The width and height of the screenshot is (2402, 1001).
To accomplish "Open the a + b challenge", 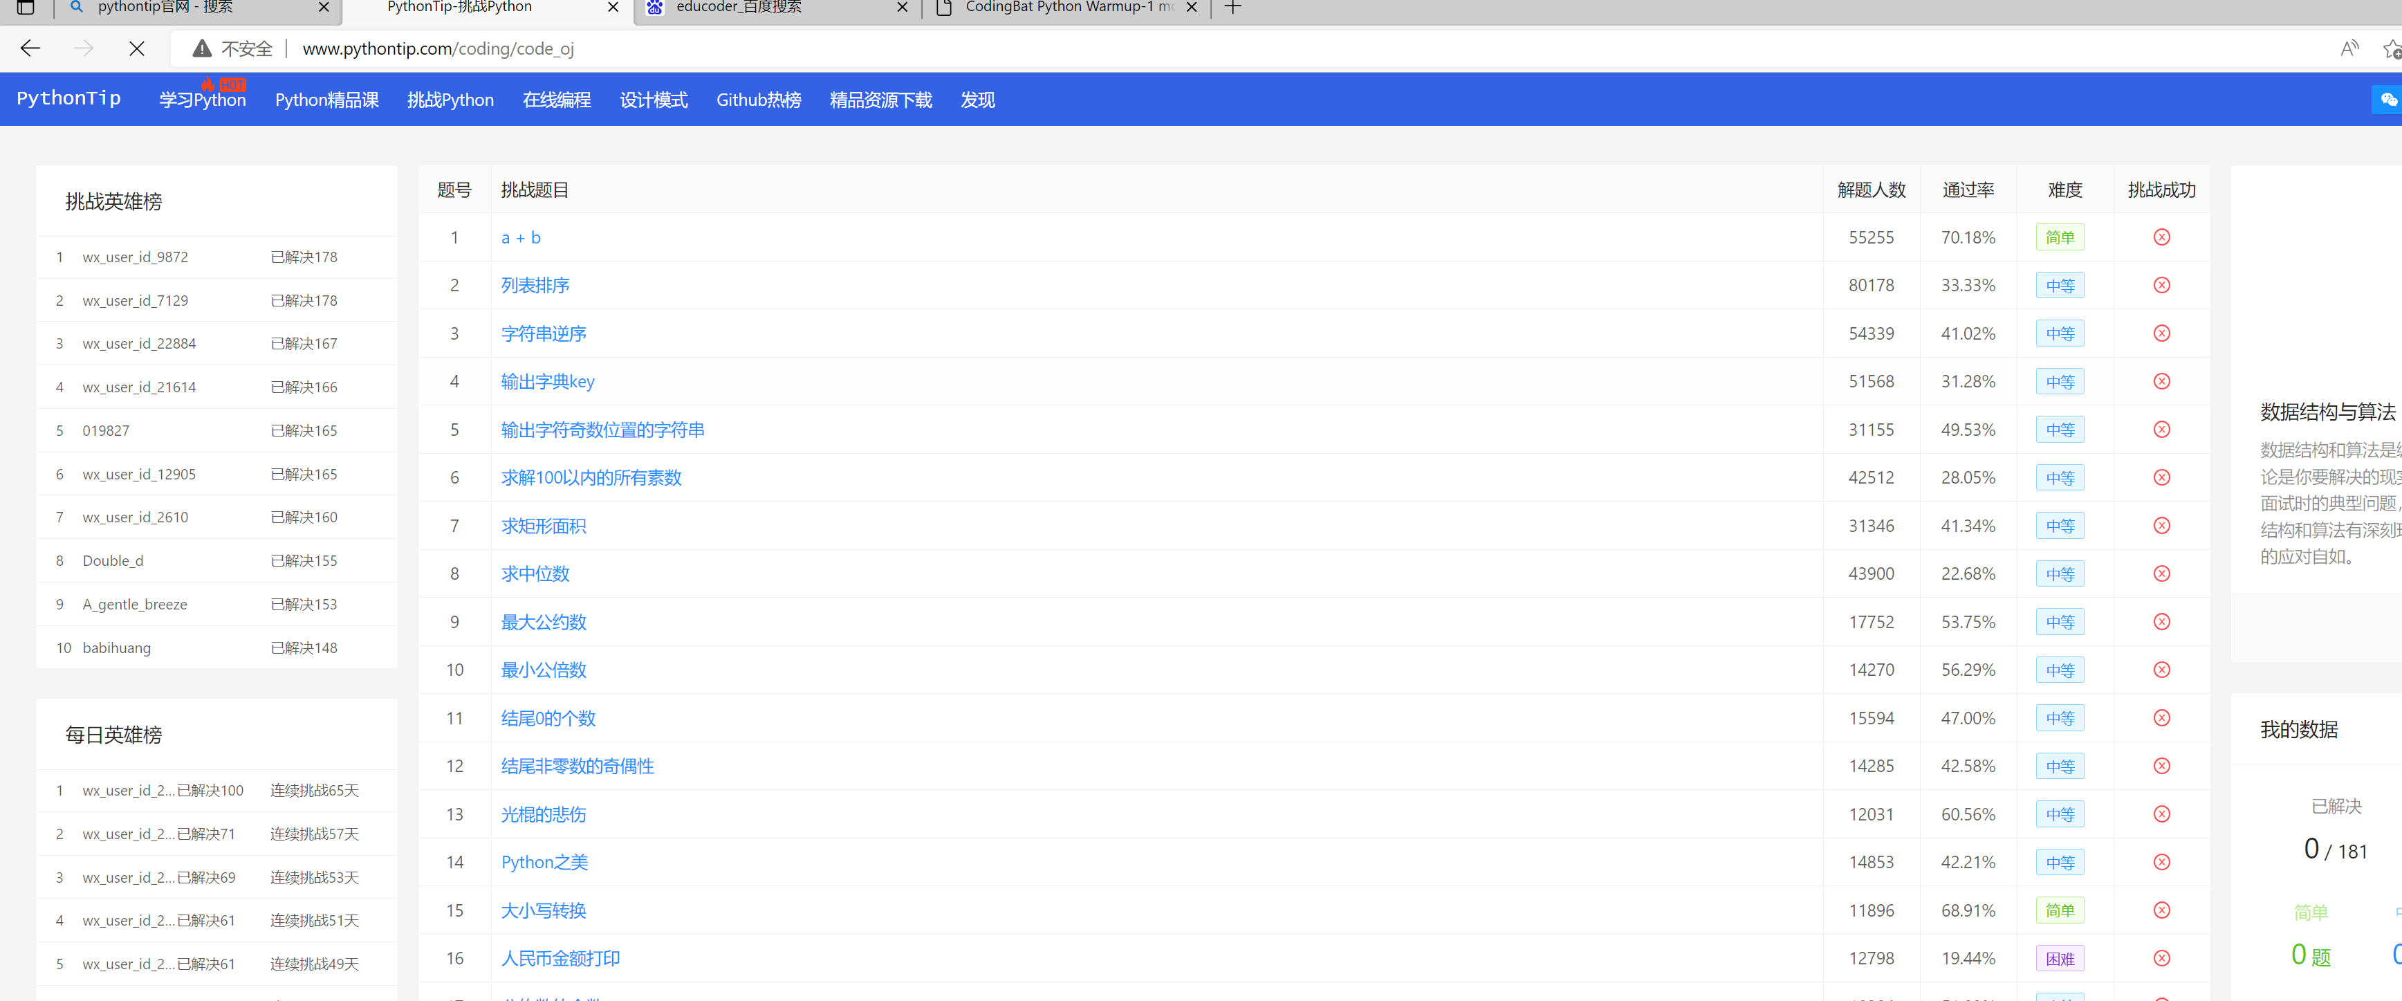I will click(x=520, y=237).
